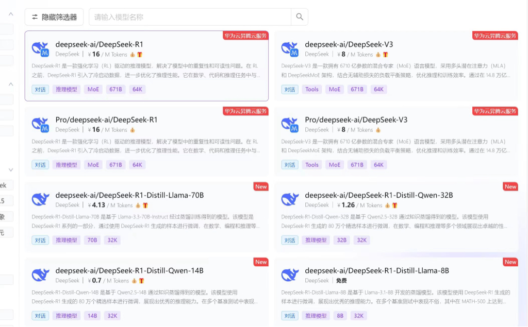Screen dimensions: 528x327
Task: Click ¥1.26 price on Distill-Qwen-32B card
Action: [346, 205]
